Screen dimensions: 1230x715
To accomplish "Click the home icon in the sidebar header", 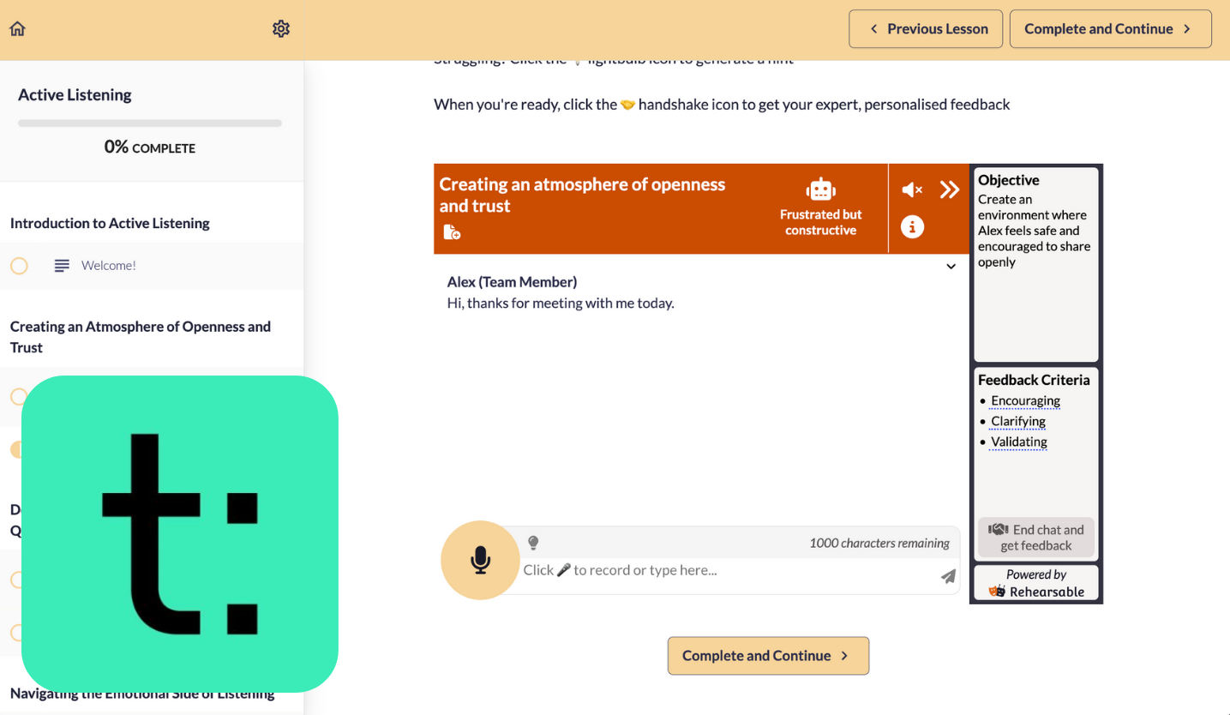I will [x=17, y=29].
